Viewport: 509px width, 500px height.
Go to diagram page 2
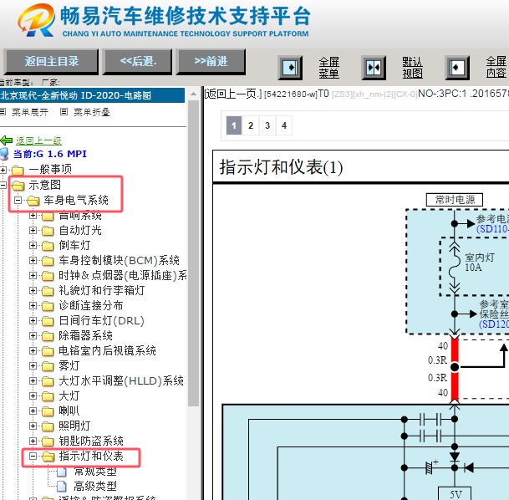tap(251, 125)
